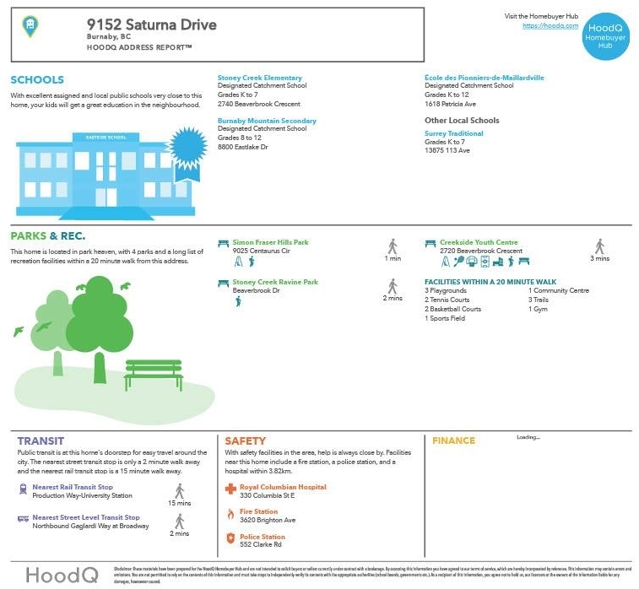Click the trail hiker icon under Stoney Creek Ravine Park
This screenshot has height=589, width=639.
238,301
